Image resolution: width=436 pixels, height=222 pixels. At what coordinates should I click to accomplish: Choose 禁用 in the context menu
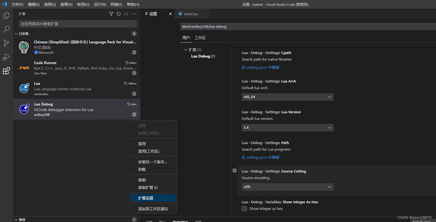click(153, 144)
